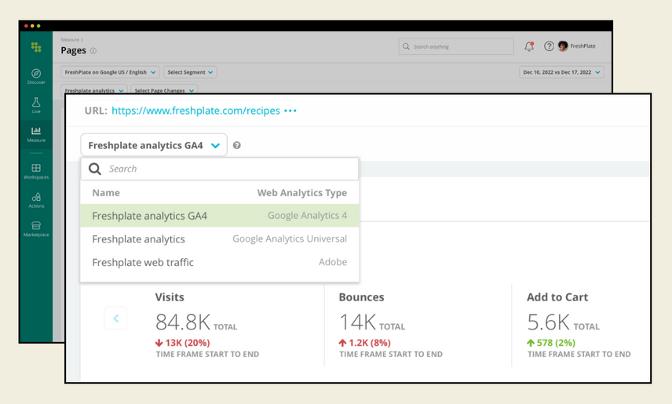Open Freshplate analytics dropdown in back window

[94, 89]
